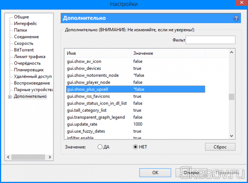Select the НЕТ radio button
This screenshot has width=248, height=183.
(x=135, y=147)
